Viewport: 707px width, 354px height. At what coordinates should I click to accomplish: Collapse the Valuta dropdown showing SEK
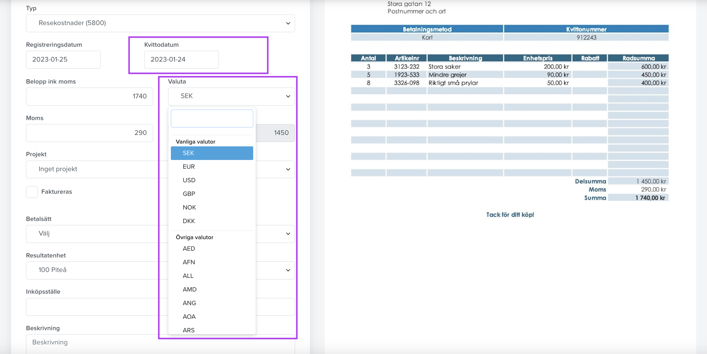[x=231, y=97]
